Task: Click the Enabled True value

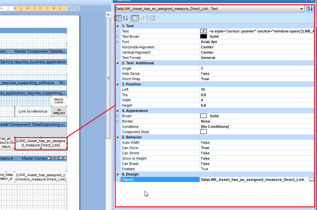Action: 204,169
